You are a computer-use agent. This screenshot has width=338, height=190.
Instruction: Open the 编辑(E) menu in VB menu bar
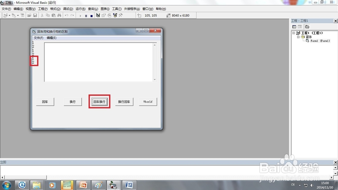(18, 9)
